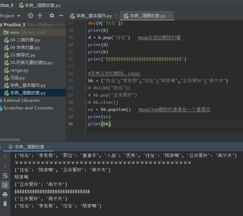Image resolution: width=243 pixels, height=216 pixels.
Task: Click gutter line number 31
Action: 71,124
